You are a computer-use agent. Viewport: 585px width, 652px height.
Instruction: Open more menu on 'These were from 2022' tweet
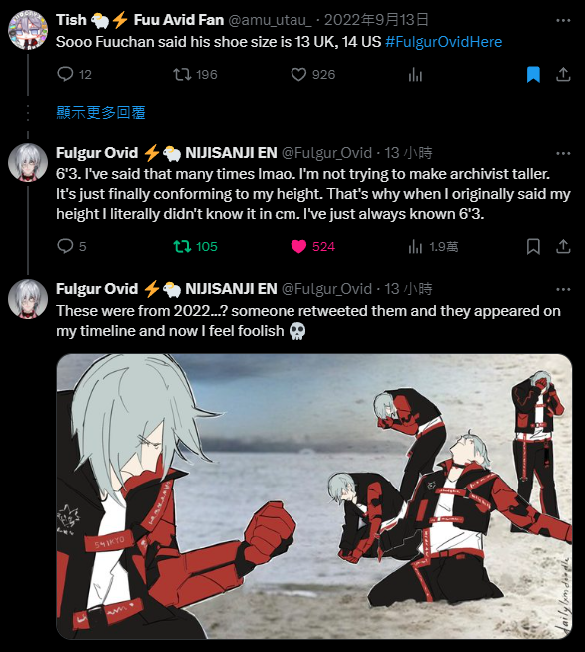[563, 289]
